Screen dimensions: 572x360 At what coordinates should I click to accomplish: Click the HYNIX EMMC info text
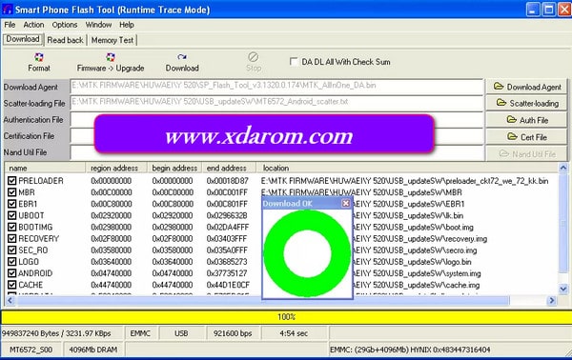click(410, 350)
